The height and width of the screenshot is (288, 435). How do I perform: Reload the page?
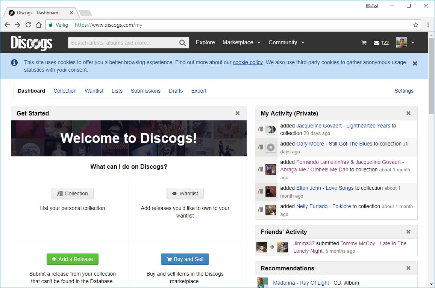point(28,25)
